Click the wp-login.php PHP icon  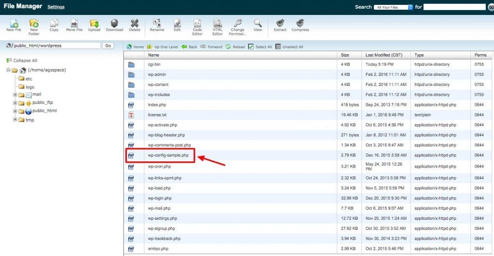[131, 199]
